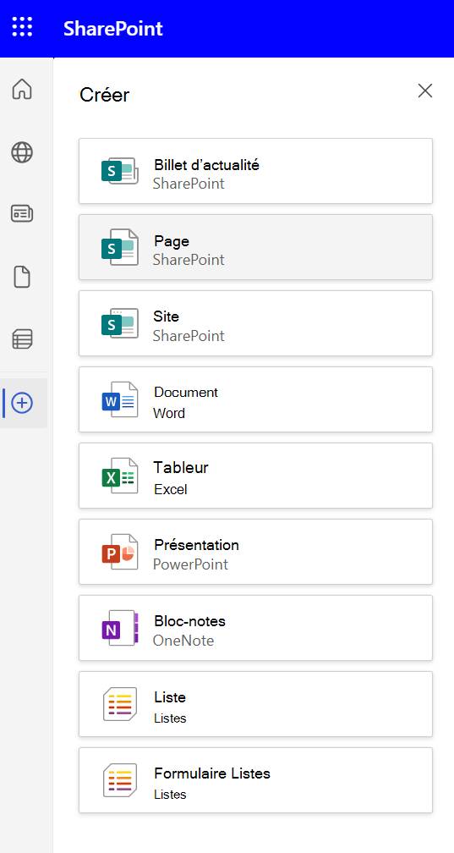This screenshot has height=853, width=454.
Task: Create a new Liste
Action: point(255,704)
